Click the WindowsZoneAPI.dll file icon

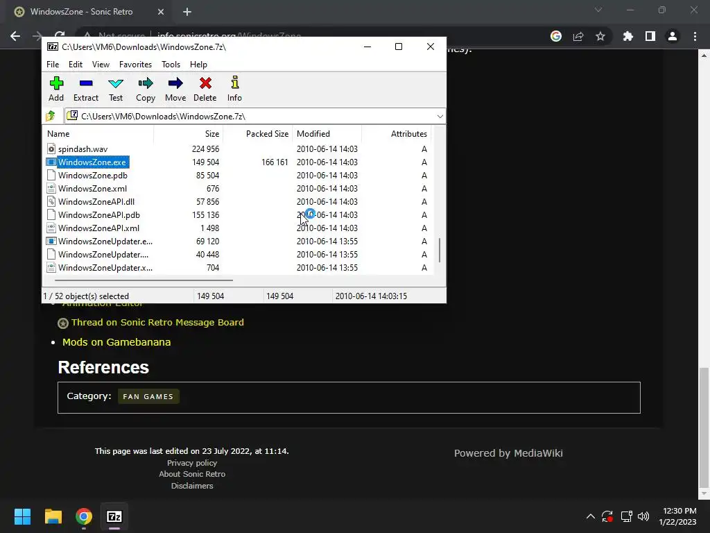tap(51, 202)
